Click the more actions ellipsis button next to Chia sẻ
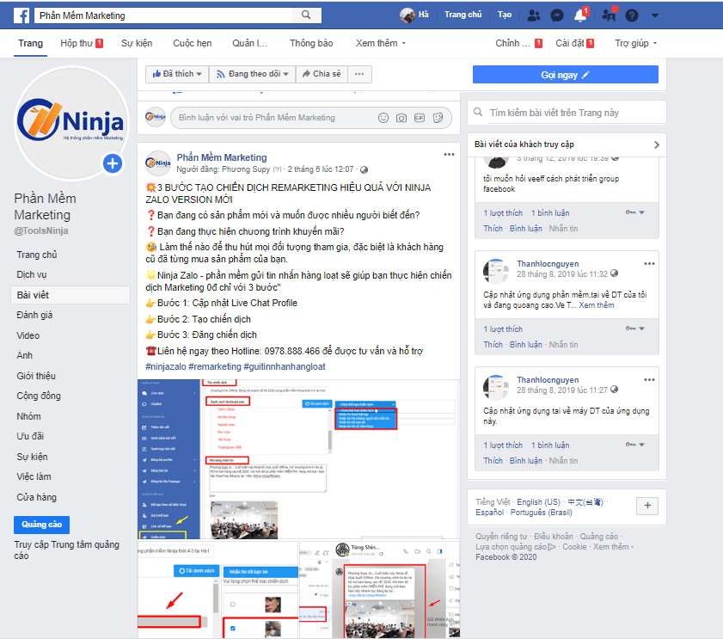 (359, 74)
